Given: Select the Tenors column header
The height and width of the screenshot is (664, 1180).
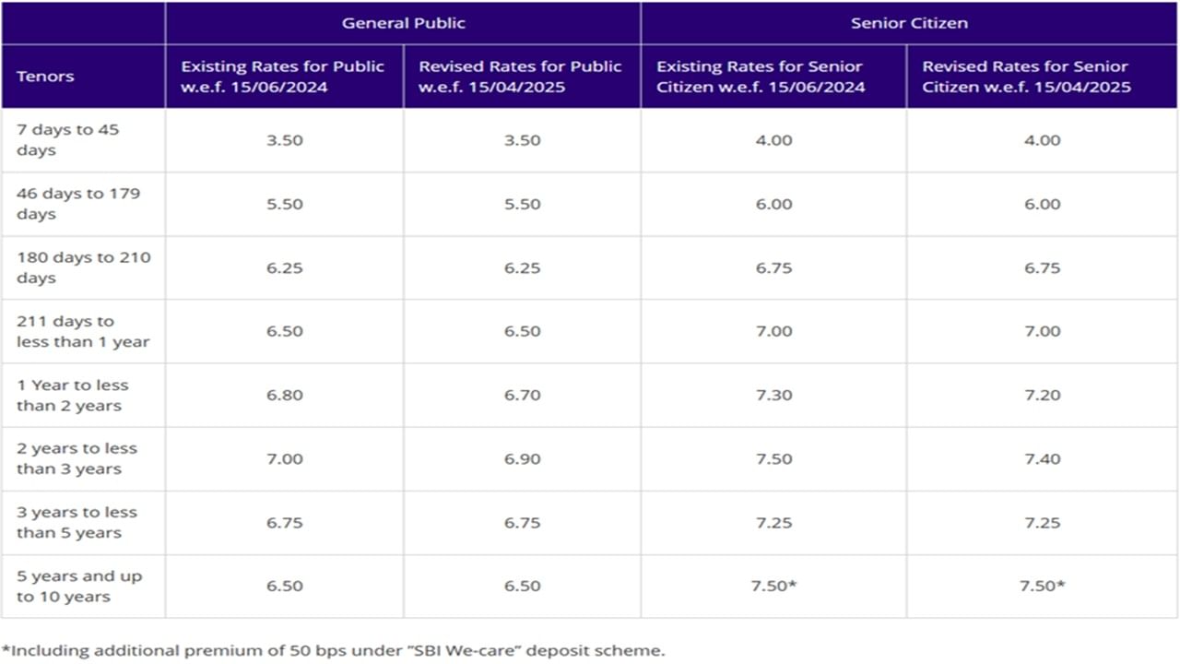Looking at the screenshot, I should pyautogui.click(x=45, y=77).
